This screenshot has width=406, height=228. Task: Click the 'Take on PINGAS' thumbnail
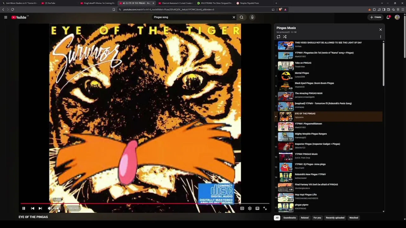pyautogui.click(x=285, y=66)
